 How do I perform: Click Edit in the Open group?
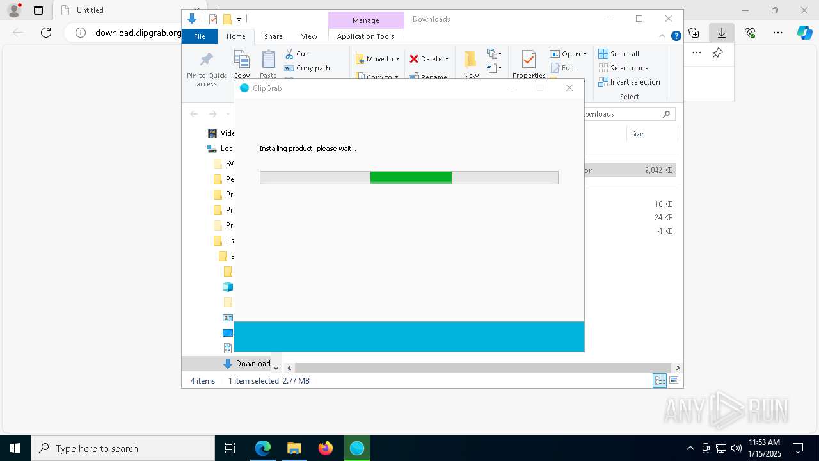click(563, 68)
